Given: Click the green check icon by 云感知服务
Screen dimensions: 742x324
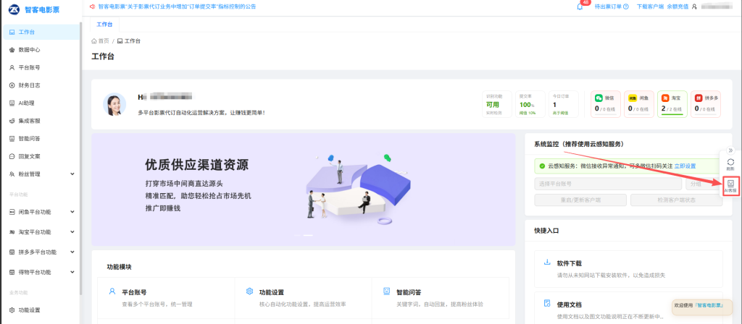Looking at the screenshot, I should point(542,166).
